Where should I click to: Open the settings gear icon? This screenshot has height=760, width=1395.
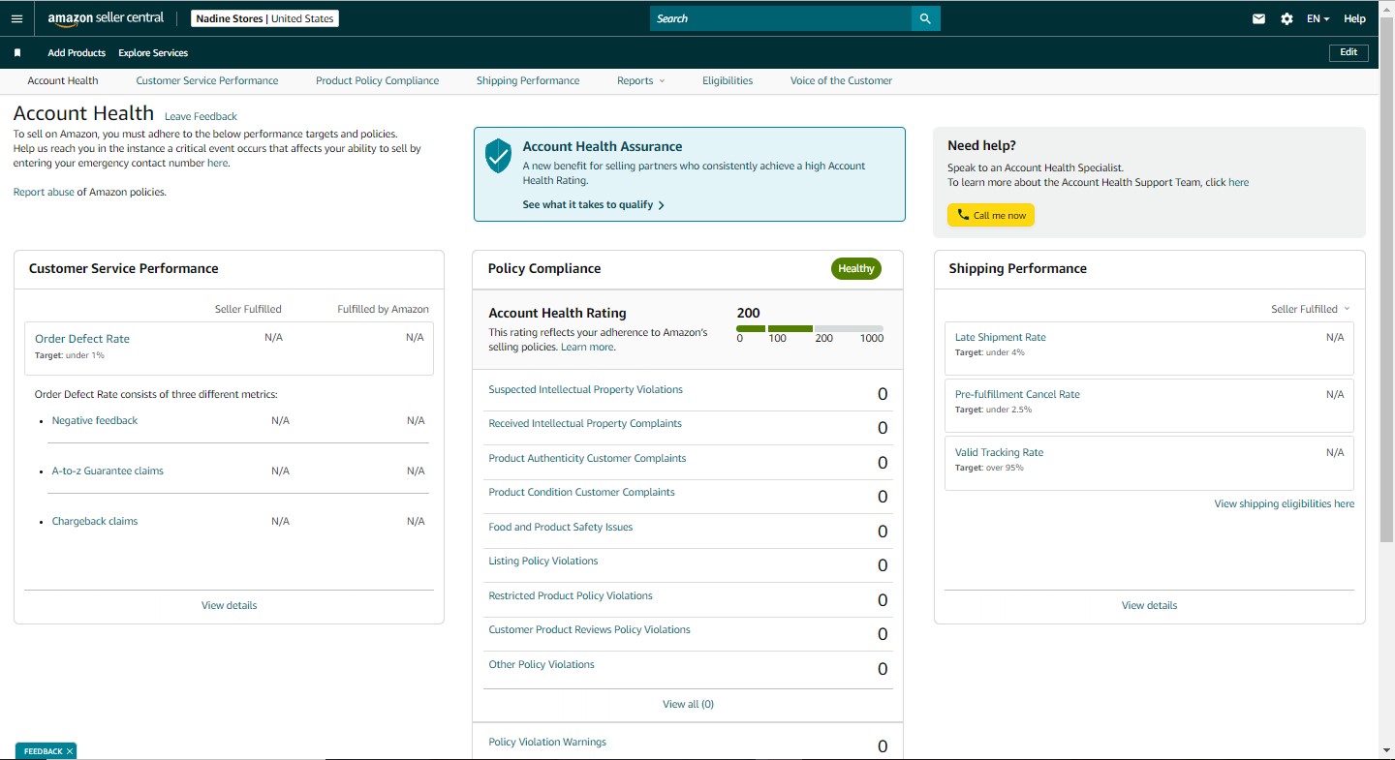pos(1286,18)
